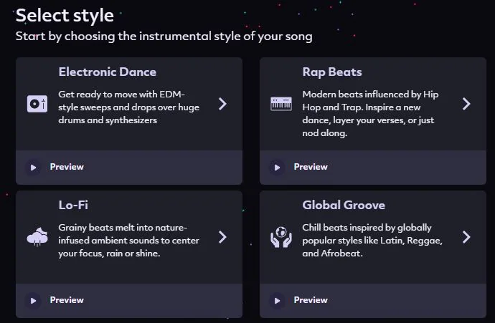Open Electronic Dance with its chevron arrow

(x=222, y=104)
